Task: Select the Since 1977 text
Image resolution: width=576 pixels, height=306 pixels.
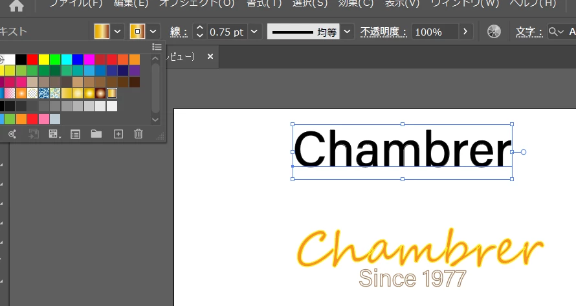Action: pyautogui.click(x=412, y=278)
